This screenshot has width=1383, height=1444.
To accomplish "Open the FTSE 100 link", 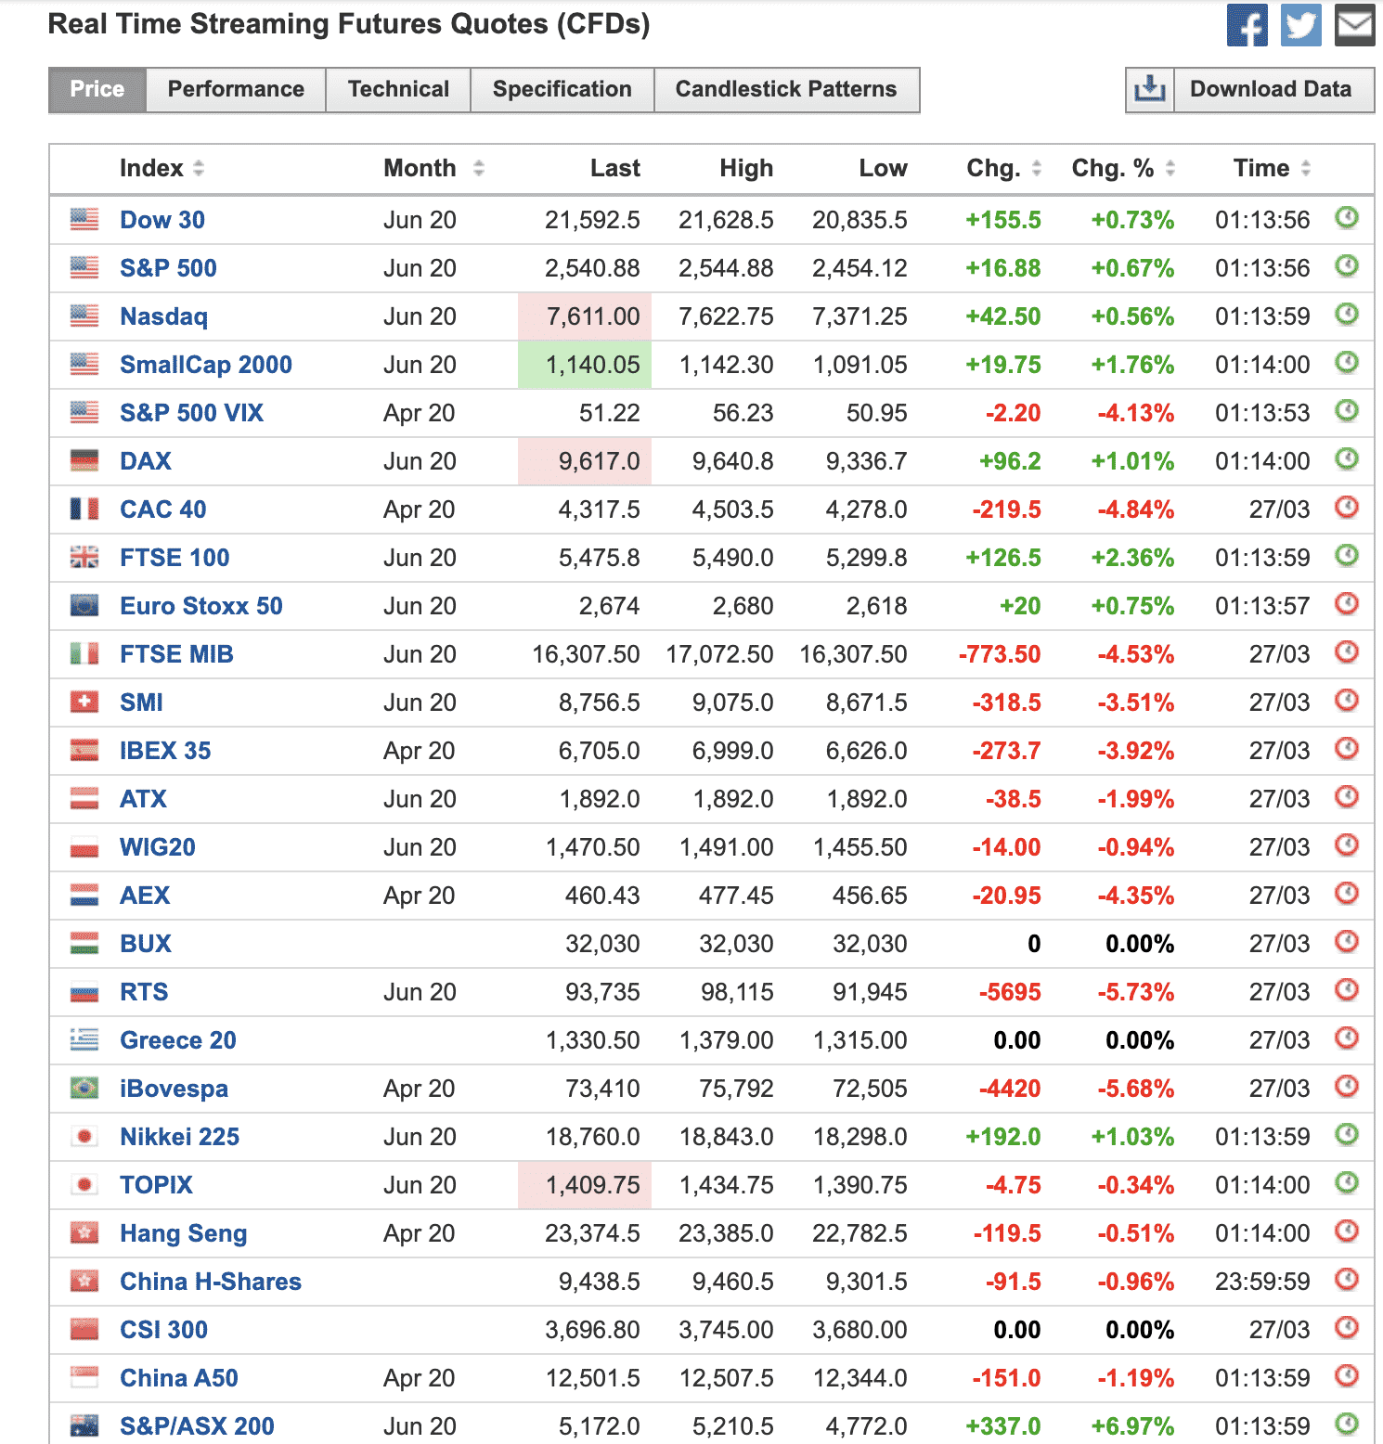I will pyautogui.click(x=174, y=558).
